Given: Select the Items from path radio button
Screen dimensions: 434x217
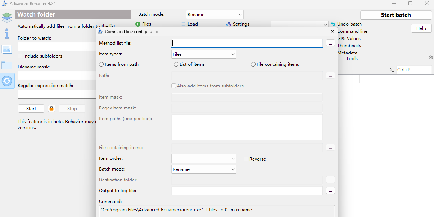Looking at the screenshot, I should point(101,64).
